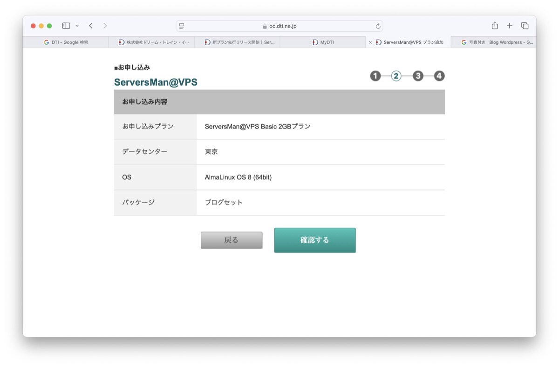Click the ブログセット package value

click(x=224, y=203)
